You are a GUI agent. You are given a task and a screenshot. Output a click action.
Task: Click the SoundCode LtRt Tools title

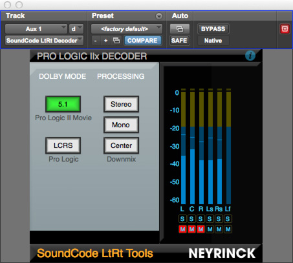[x=95, y=253]
